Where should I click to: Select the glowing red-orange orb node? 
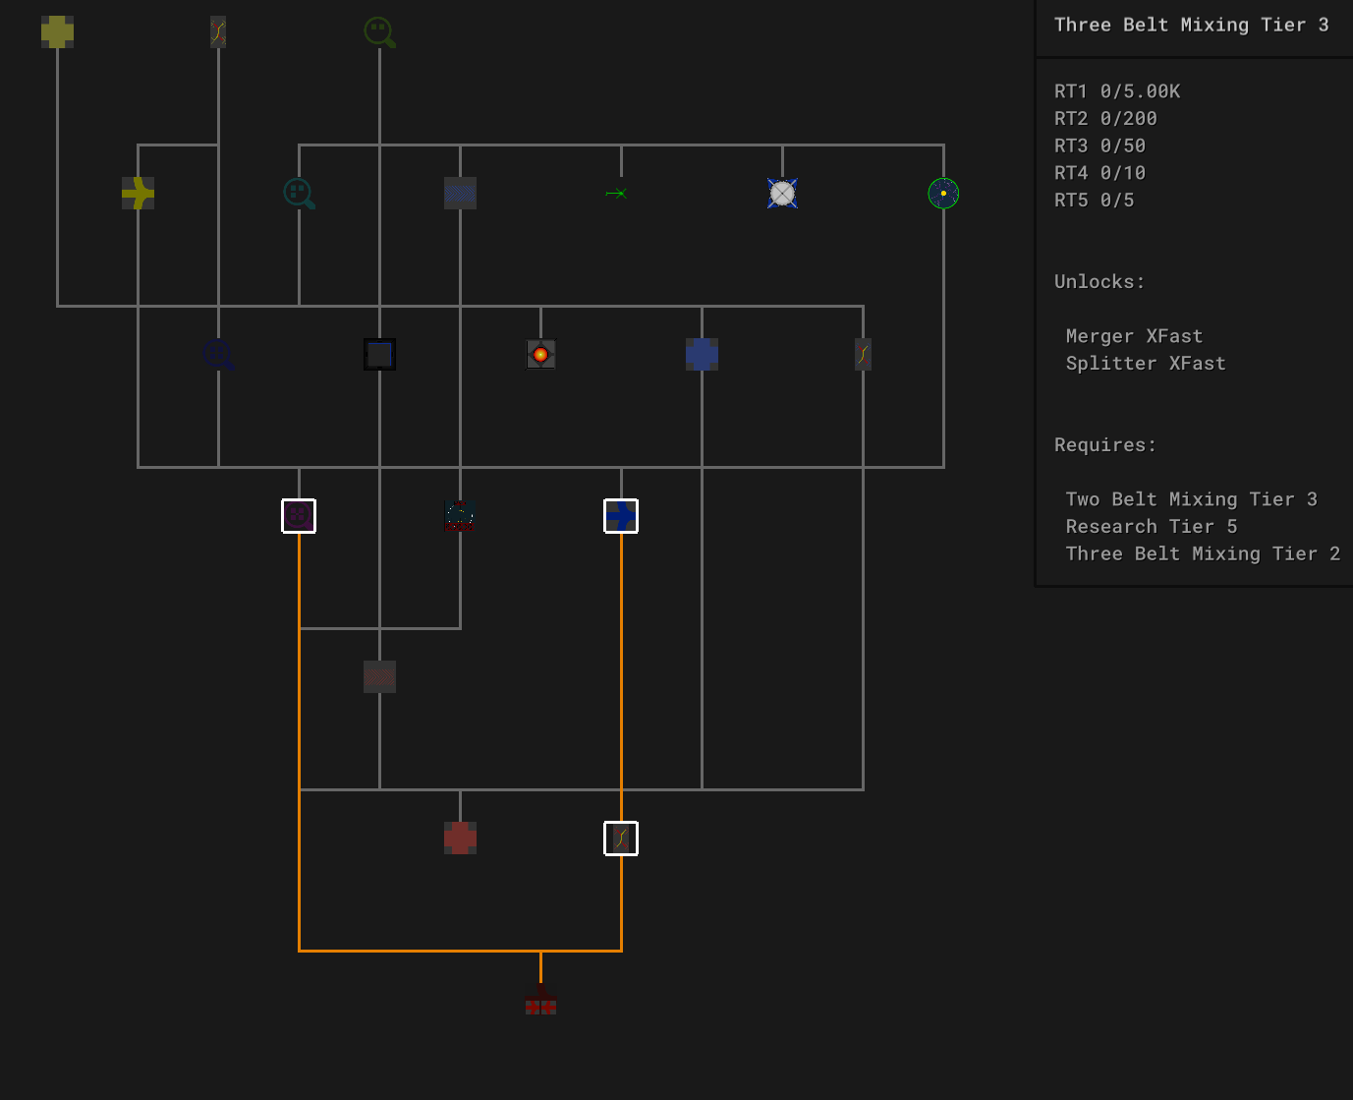click(x=540, y=355)
